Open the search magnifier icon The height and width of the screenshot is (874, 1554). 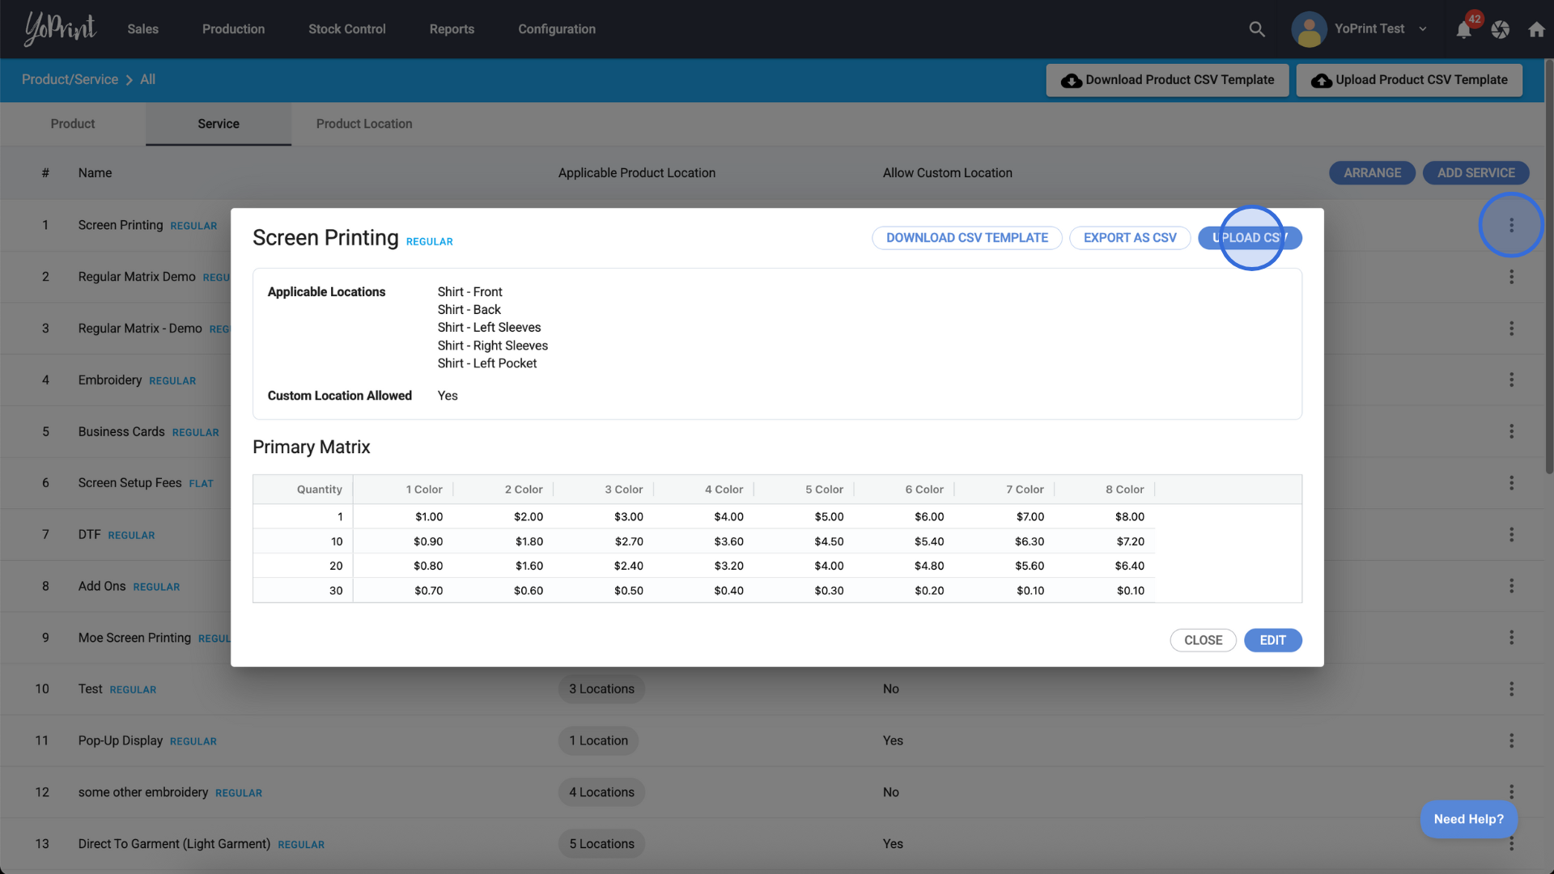pos(1257,29)
